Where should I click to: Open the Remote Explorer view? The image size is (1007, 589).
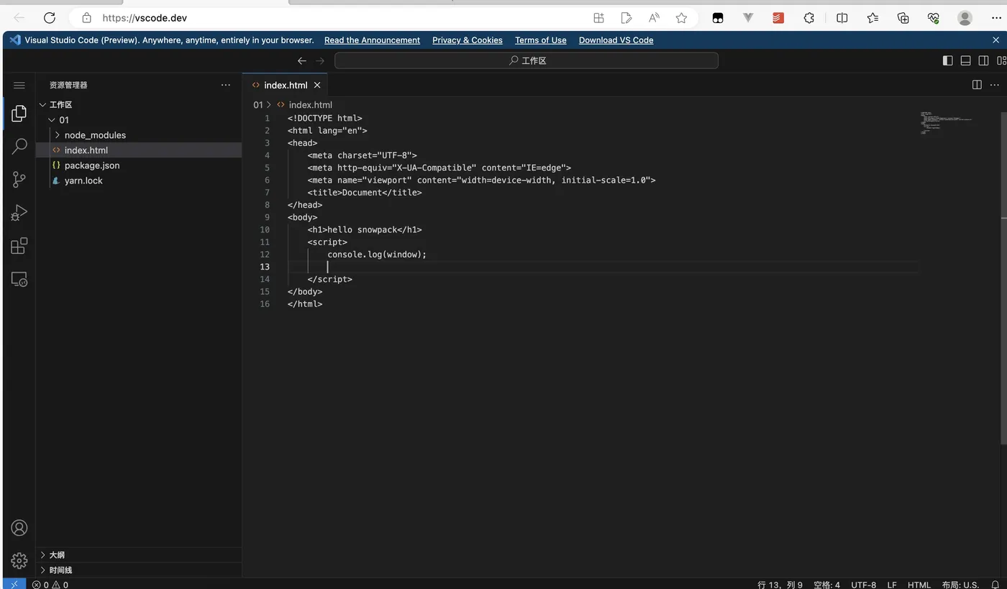click(x=19, y=280)
